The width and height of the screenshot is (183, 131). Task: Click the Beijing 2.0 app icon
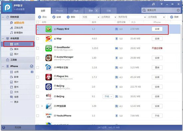click(49, 87)
